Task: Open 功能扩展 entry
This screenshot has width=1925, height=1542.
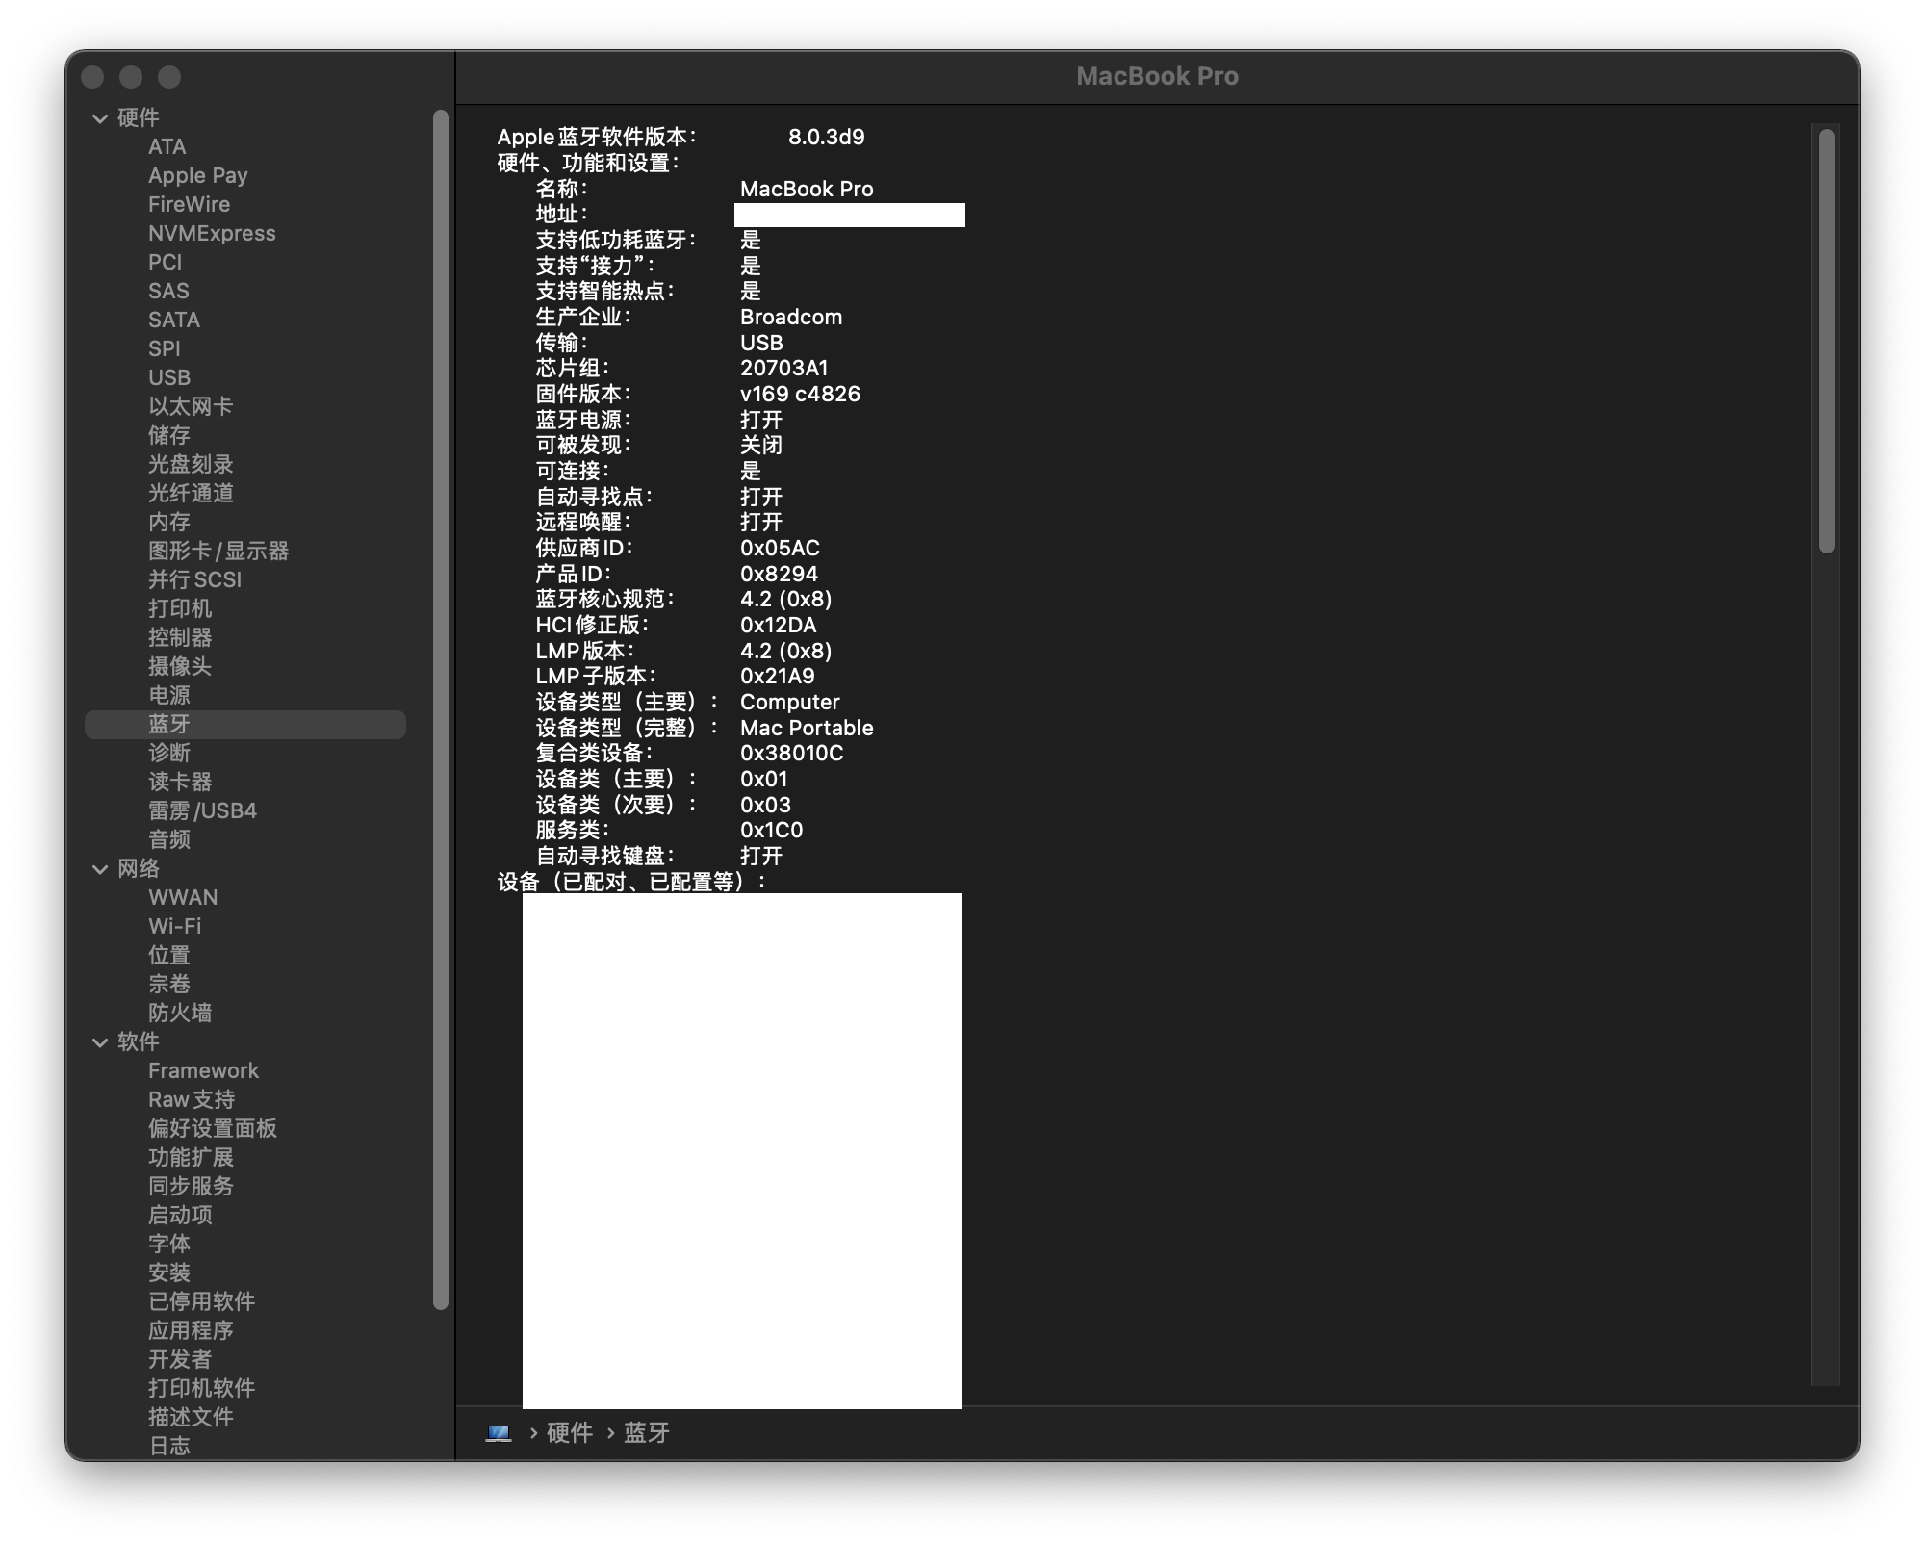Action: [191, 1157]
